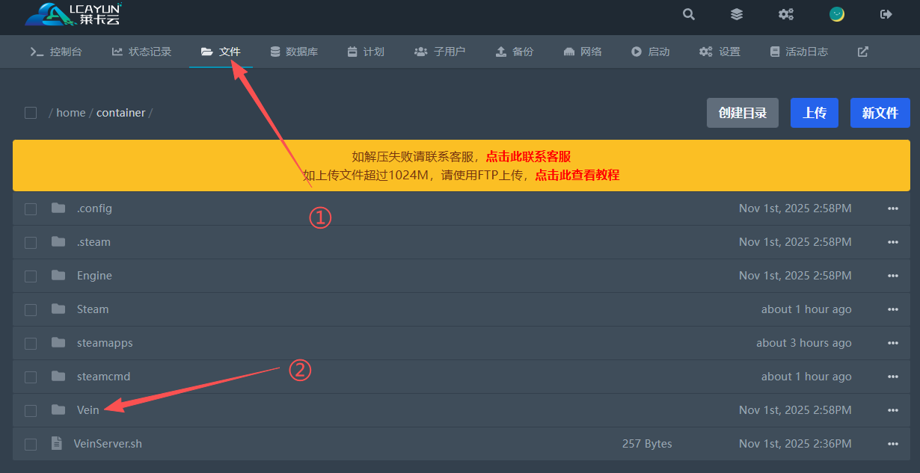Open admin settings gears icon in header
The image size is (920, 473).
point(786,14)
